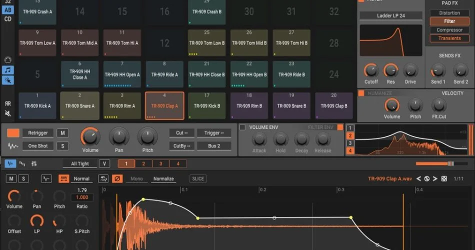
Task: Click the clock icon in left sidebar
Action: pyautogui.click(x=8, y=60)
